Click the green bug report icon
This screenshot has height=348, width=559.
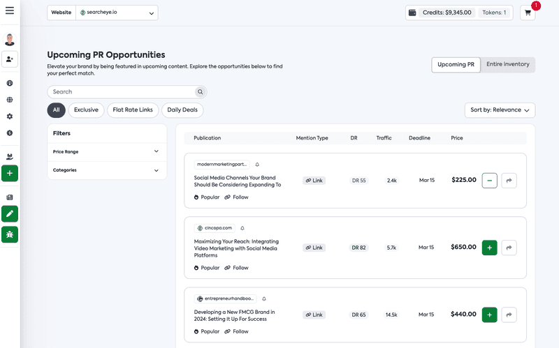[x=10, y=234]
